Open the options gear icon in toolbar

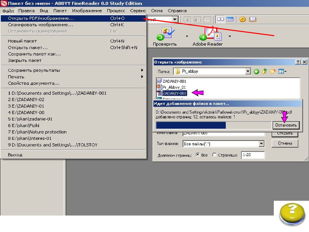pyautogui.click(x=243, y=19)
